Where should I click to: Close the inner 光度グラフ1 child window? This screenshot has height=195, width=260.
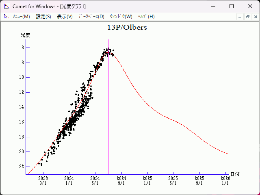(256, 17)
